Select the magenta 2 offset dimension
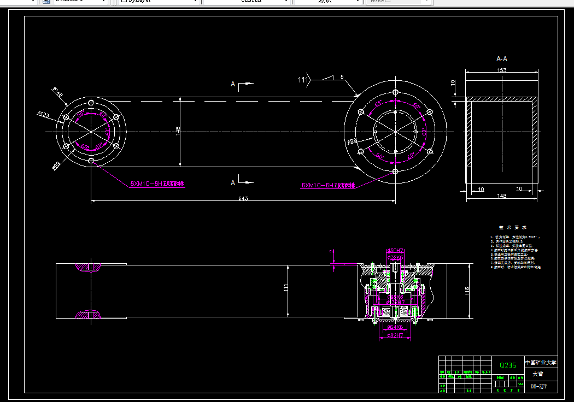The height and width of the screenshot is (402, 574). point(331,251)
